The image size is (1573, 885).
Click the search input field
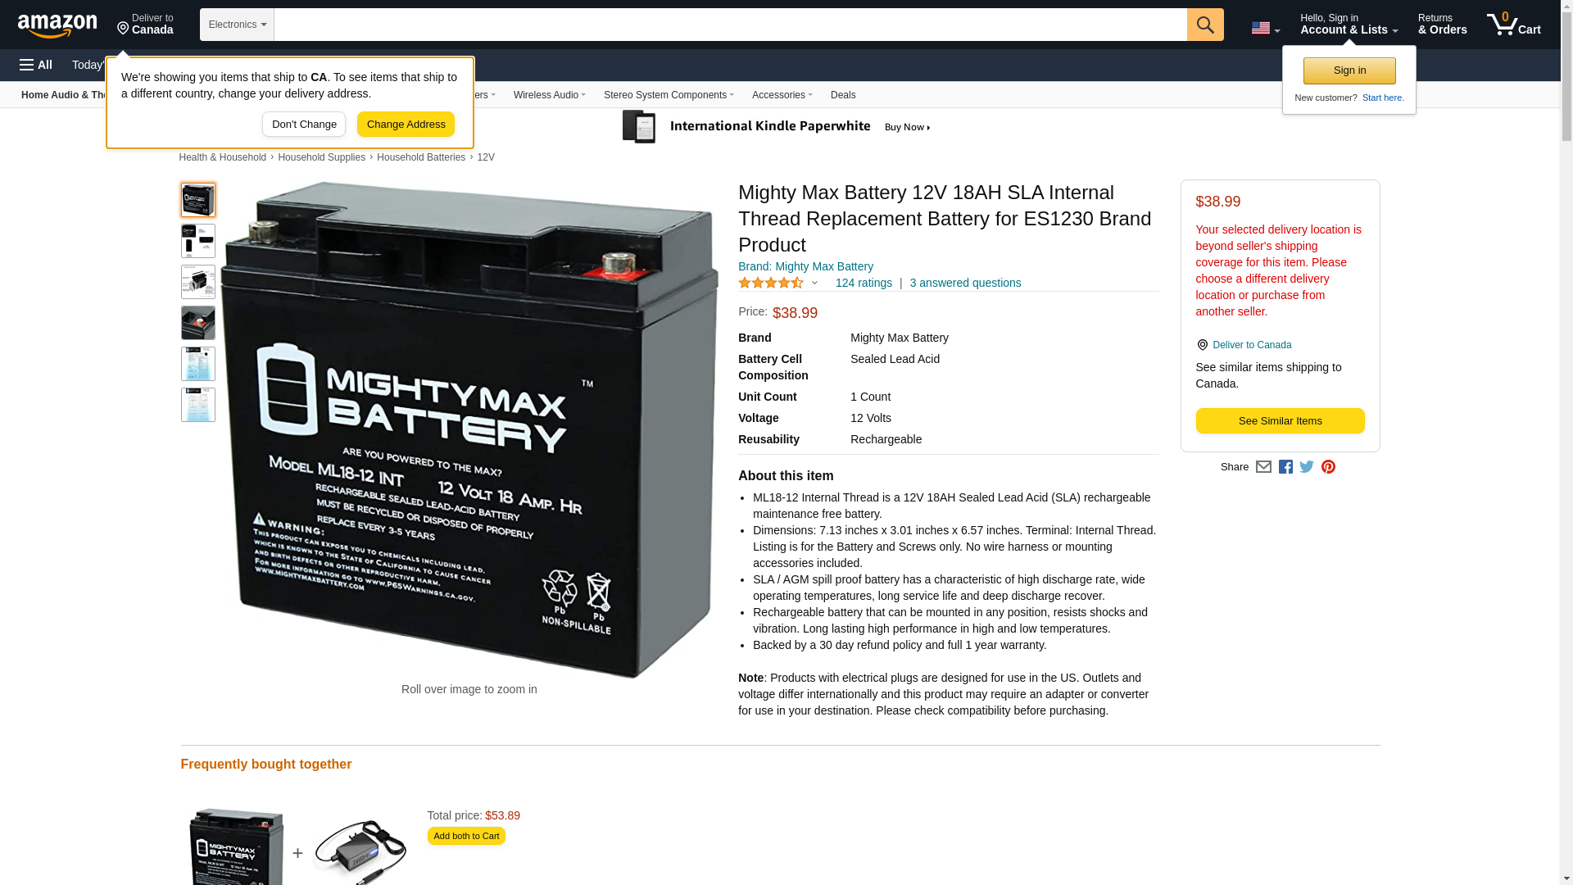tap(730, 25)
